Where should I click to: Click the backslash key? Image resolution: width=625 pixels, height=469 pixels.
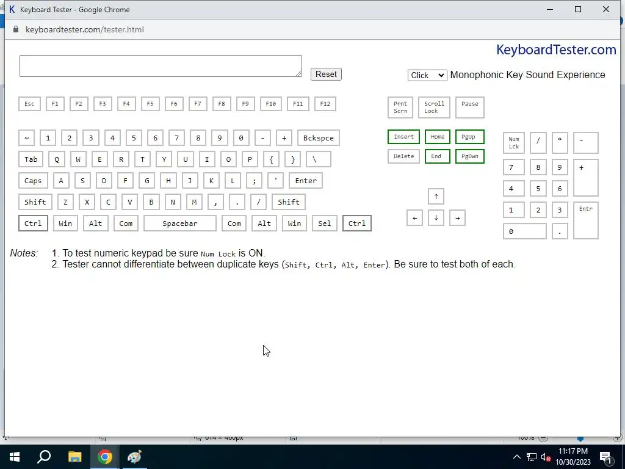tap(319, 159)
